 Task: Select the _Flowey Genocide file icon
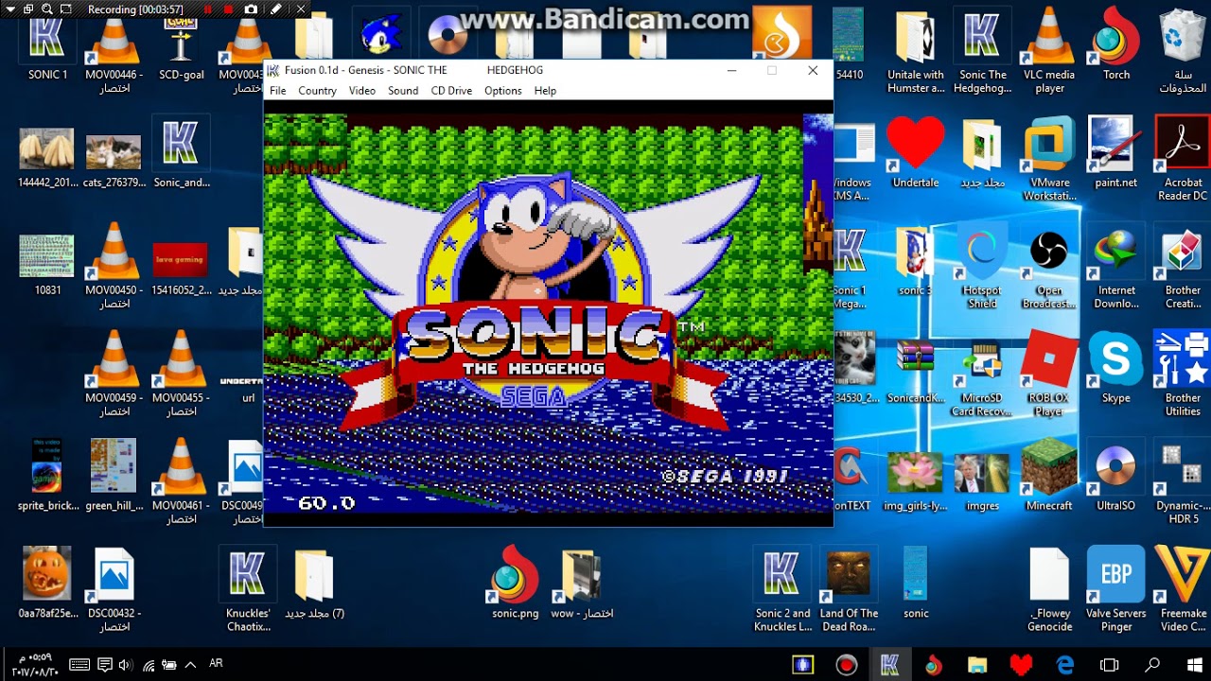1049,590
